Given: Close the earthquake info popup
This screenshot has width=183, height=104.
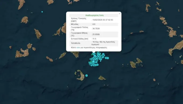Looking at the screenshot, I should (119, 13).
